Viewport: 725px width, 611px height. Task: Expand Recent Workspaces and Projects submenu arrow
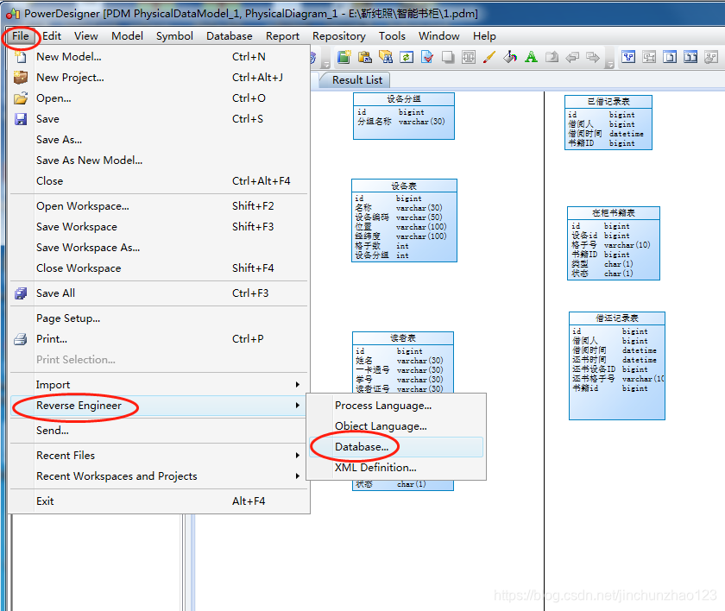pos(297,476)
